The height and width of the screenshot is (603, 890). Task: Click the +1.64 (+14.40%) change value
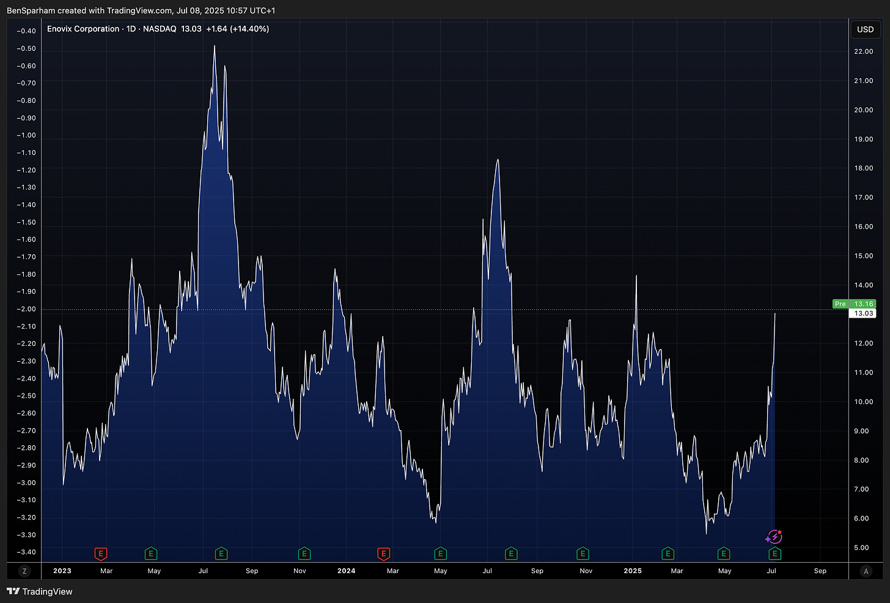coord(238,29)
